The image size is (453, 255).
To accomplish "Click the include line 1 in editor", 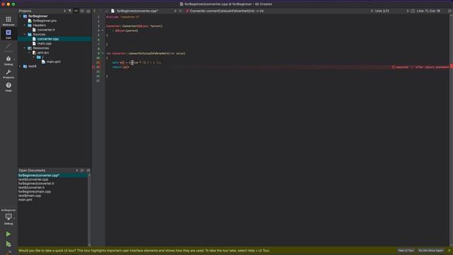I will pyautogui.click(x=122, y=17).
